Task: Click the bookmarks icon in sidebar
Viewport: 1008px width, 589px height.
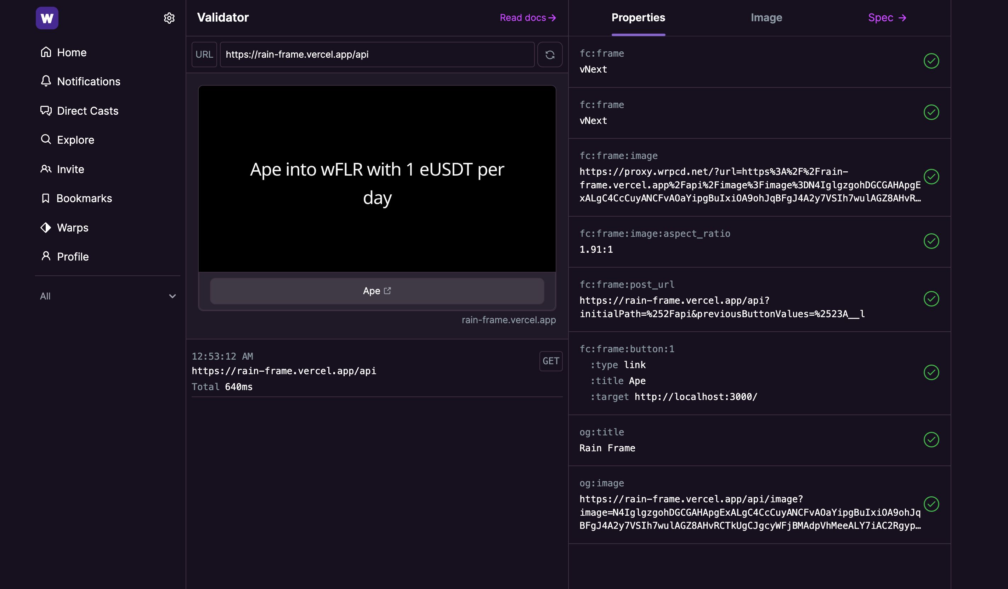Action: coord(46,198)
